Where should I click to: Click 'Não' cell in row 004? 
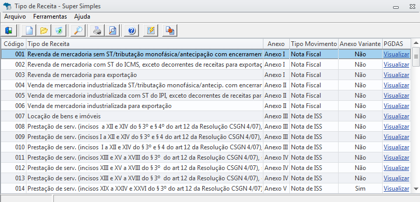click(360, 85)
